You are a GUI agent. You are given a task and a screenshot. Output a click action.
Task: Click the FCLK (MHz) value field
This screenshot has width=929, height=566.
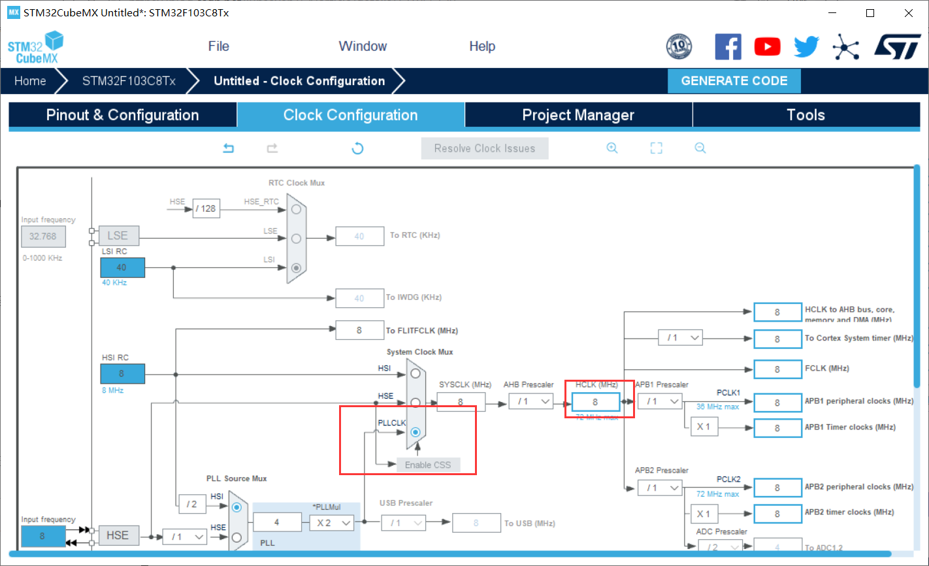(x=777, y=369)
